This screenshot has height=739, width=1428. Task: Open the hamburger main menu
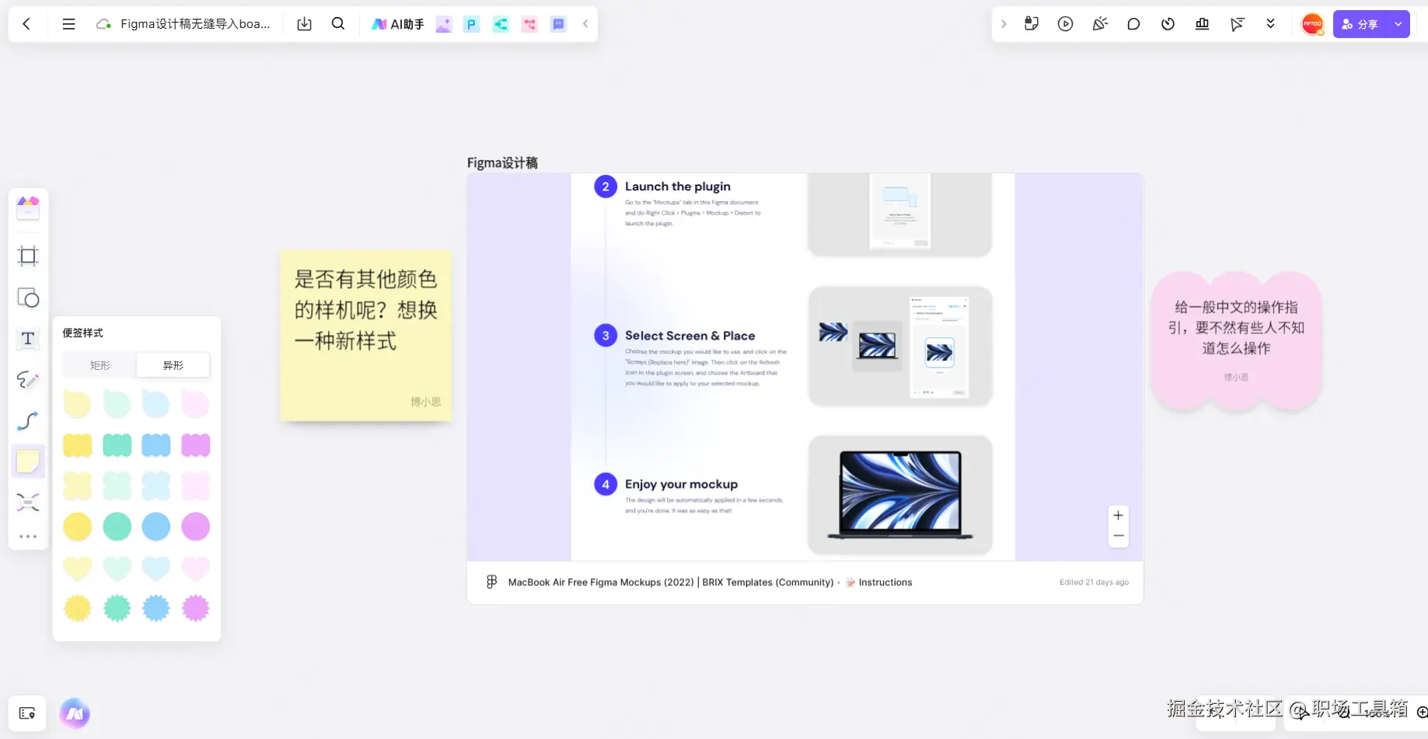(x=68, y=24)
